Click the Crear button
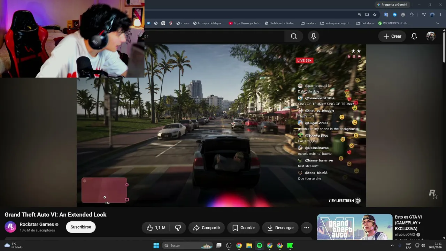Image resolution: width=446 pixels, height=251 pixels. [392, 36]
